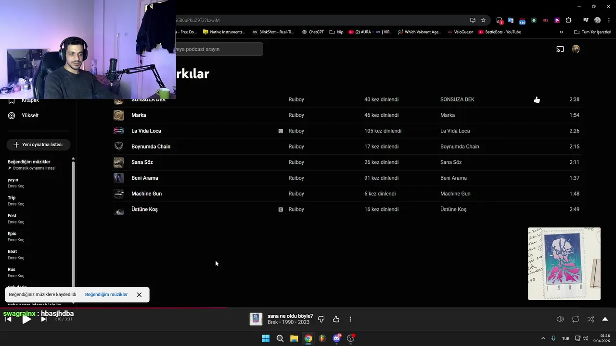Open the BlinkShot bookmark
The width and height of the screenshot is (616, 346).
tap(273, 32)
